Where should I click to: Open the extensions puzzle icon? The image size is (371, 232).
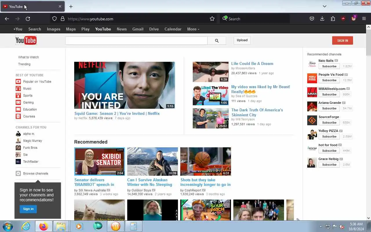333,19
